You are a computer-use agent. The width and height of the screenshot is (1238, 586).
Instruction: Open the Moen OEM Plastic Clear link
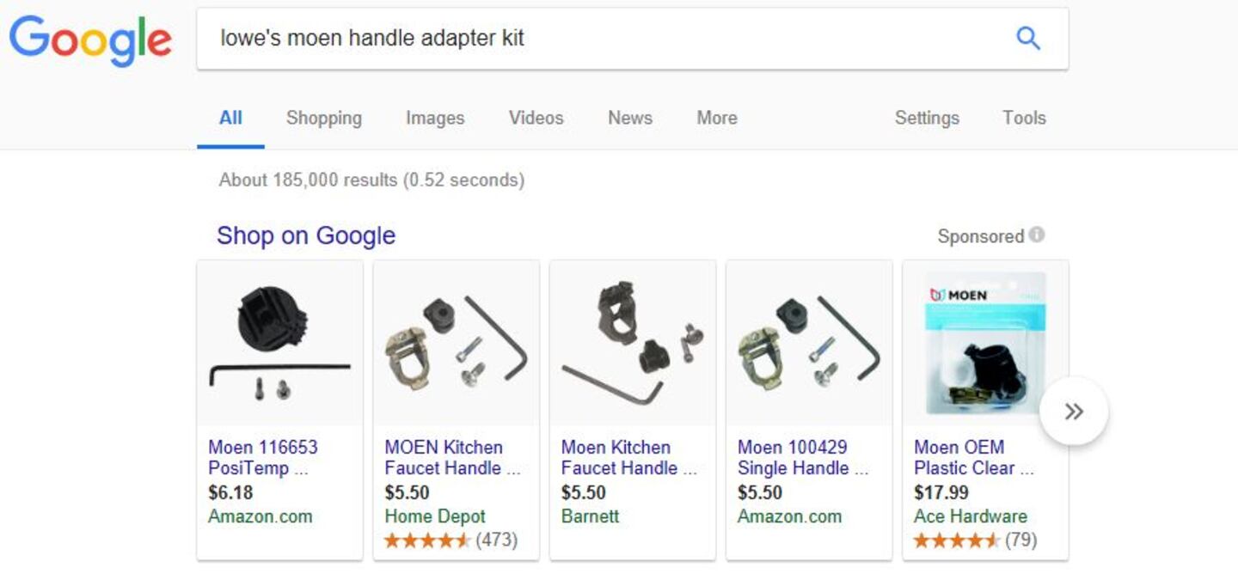click(973, 458)
